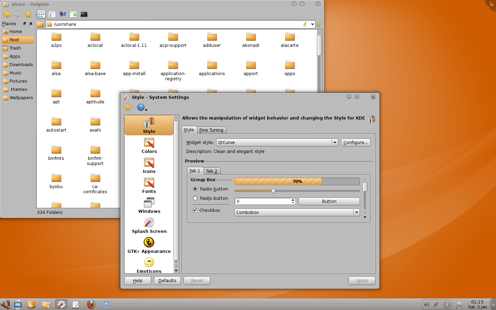
Task: Select the first Radio button in preview
Action: pyautogui.click(x=195, y=189)
